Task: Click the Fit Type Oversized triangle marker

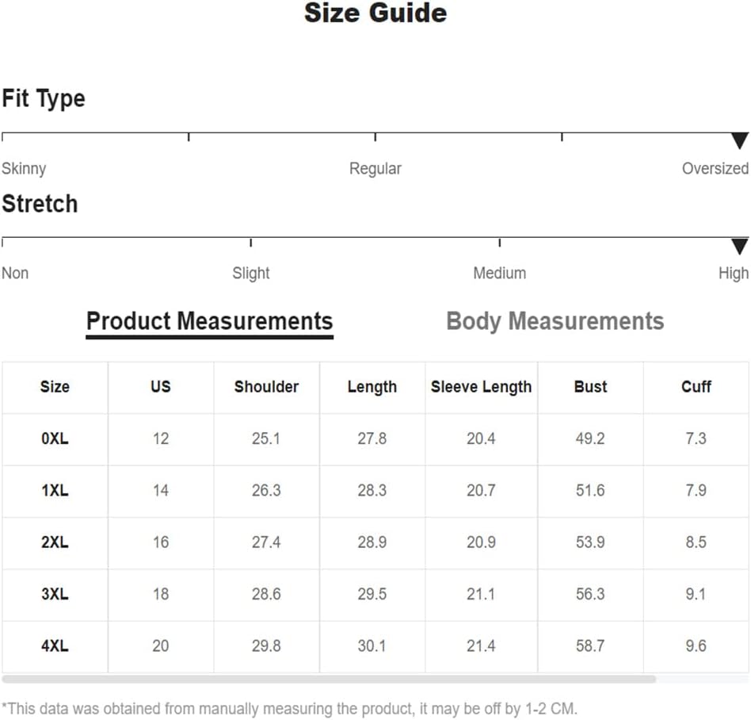Action: (739, 140)
